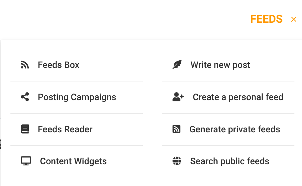
Task: Click the feather icon for Write new post
Action: 177,65
